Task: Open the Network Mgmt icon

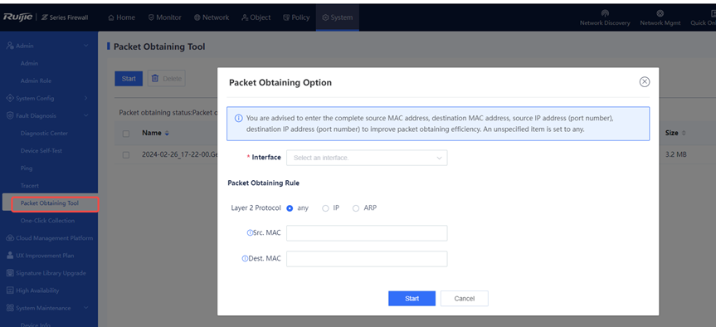Action: click(660, 13)
